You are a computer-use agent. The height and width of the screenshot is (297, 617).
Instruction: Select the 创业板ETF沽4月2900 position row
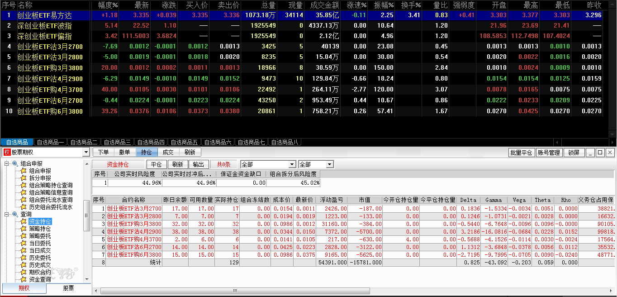pyautogui.click(x=133, y=232)
